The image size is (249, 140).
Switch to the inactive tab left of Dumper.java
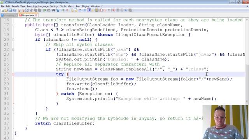click(9, 15)
